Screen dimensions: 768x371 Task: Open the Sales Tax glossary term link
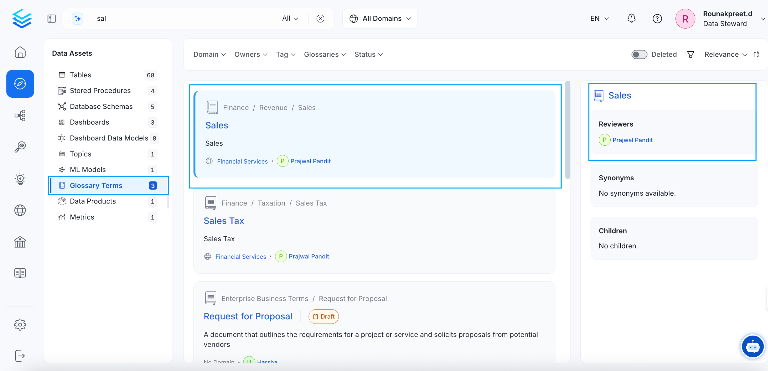pyautogui.click(x=224, y=221)
